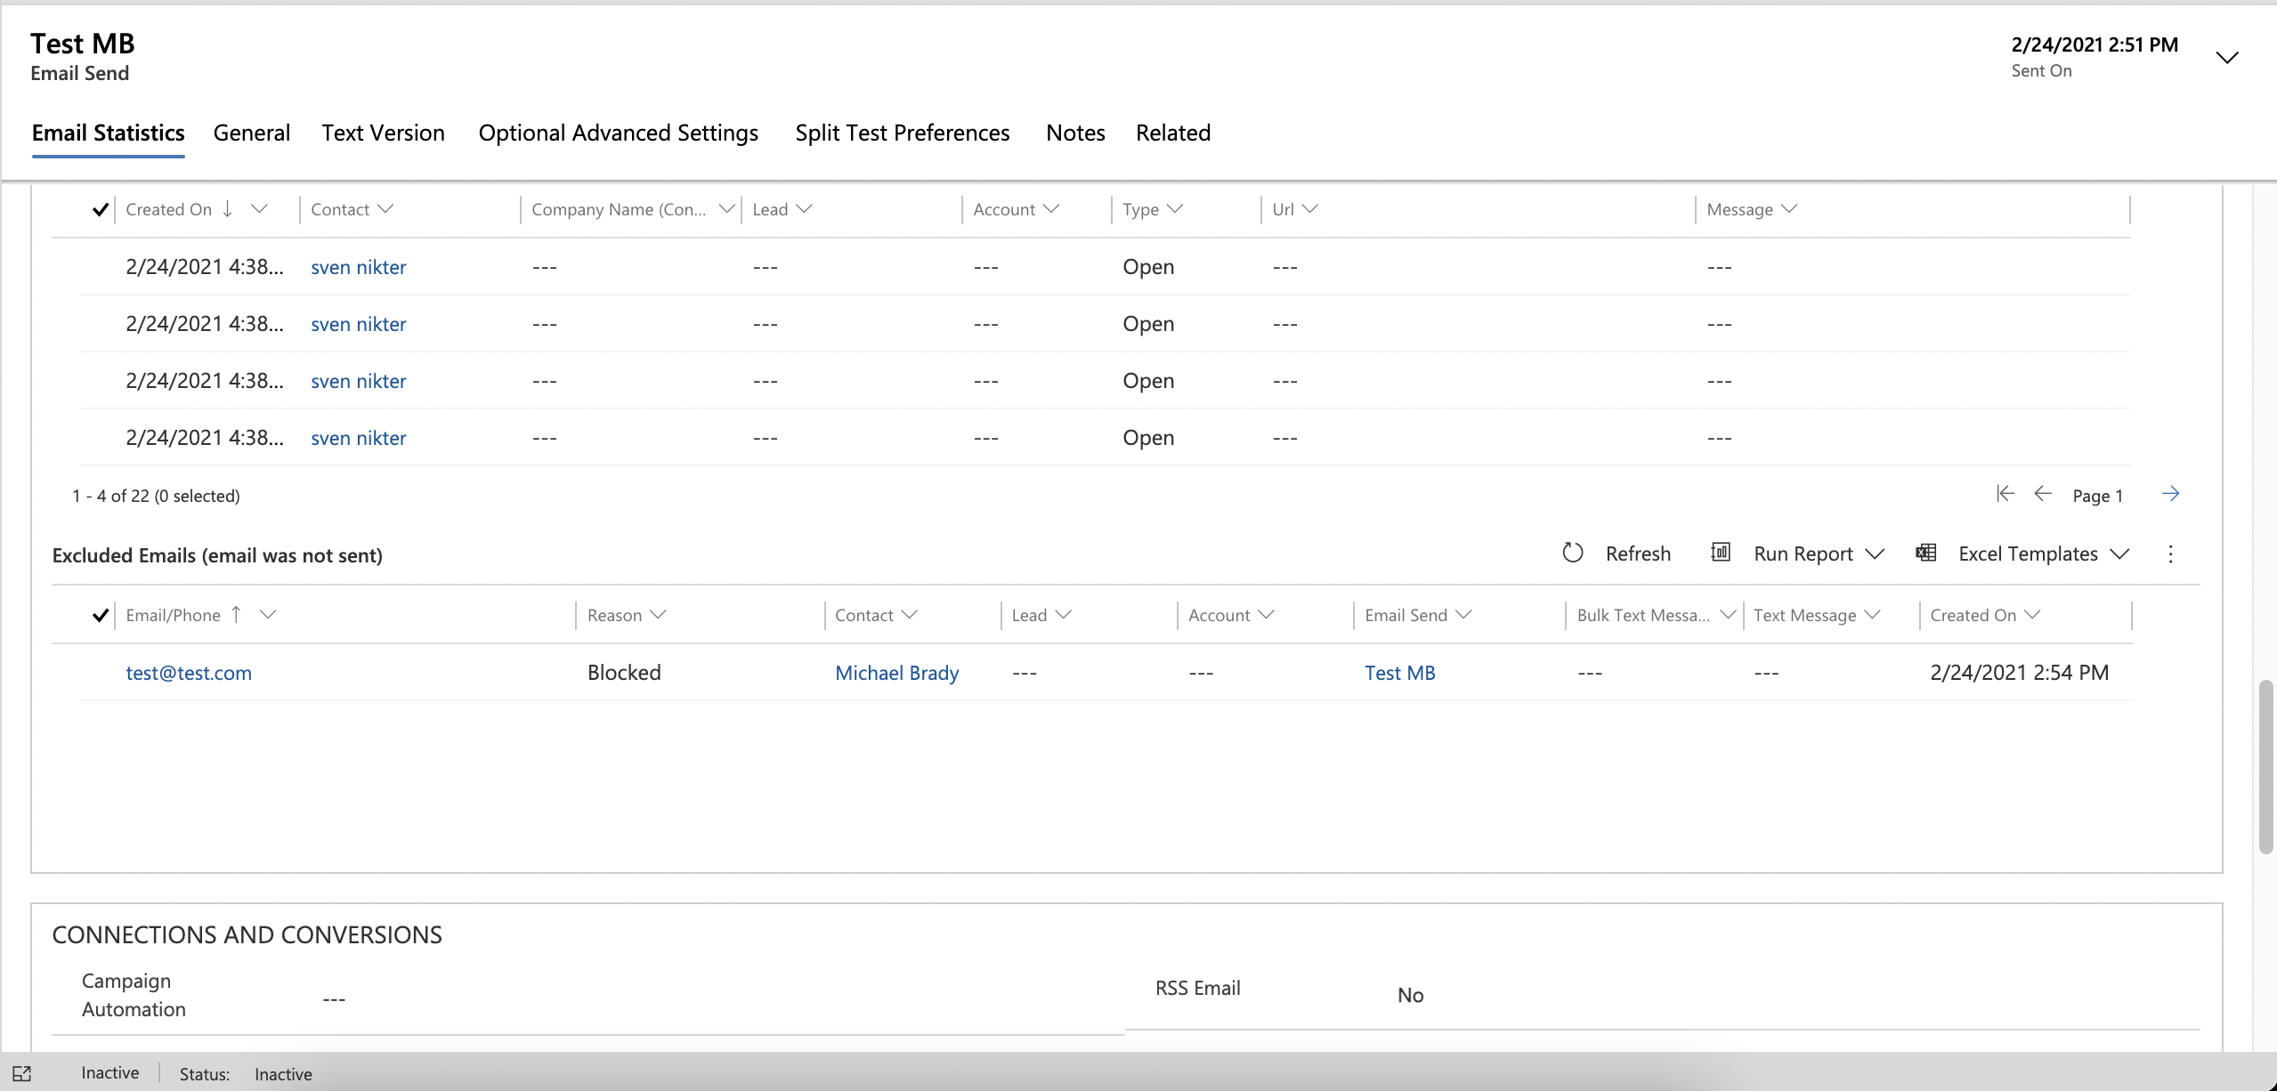This screenshot has width=2277, height=1091.
Task: Select the second sven nikter row's Open type
Action: pyautogui.click(x=1148, y=324)
